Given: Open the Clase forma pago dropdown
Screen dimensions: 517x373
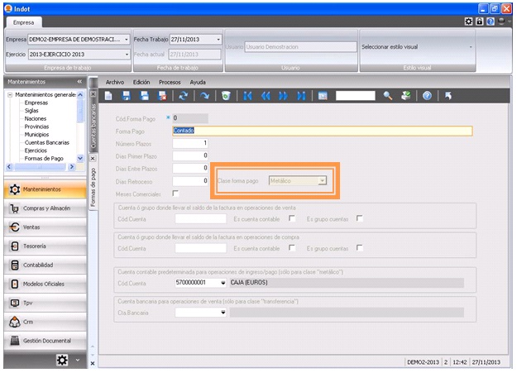Looking at the screenshot, I should tap(323, 180).
